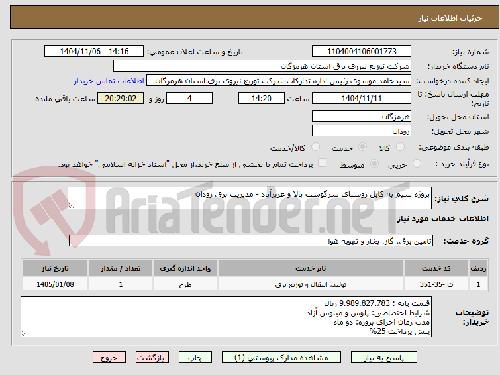Click the شماره نیاز field 1104004106001773

click(362, 51)
